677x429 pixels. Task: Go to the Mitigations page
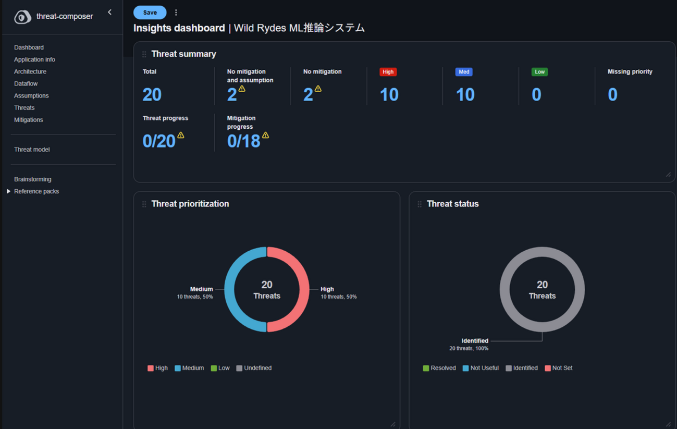pyautogui.click(x=29, y=119)
